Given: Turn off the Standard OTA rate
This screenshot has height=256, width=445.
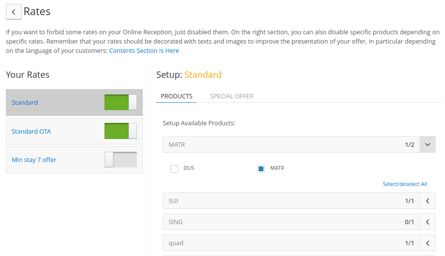Looking at the screenshot, I should 121,131.
